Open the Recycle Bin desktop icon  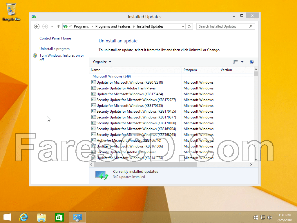click(x=11, y=12)
